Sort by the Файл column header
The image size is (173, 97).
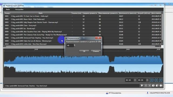tap(41, 13)
